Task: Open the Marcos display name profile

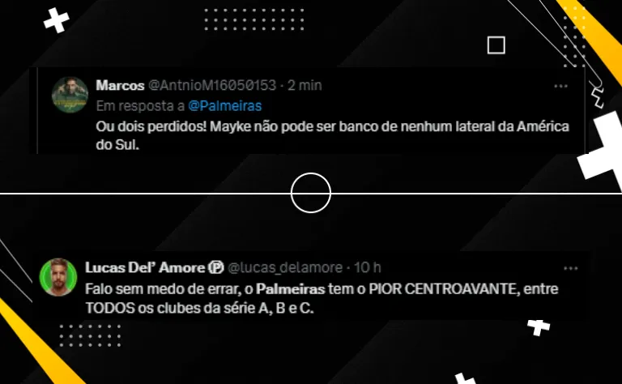Action: pos(120,85)
